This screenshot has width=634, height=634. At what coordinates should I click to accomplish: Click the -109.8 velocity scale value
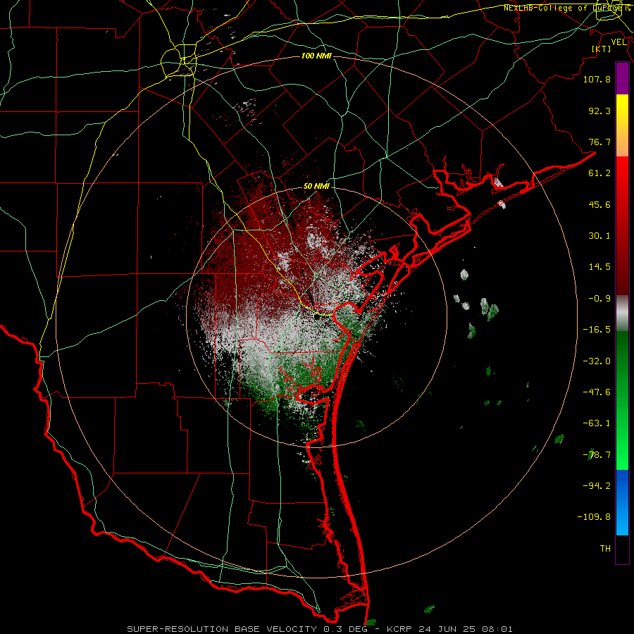tap(594, 517)
